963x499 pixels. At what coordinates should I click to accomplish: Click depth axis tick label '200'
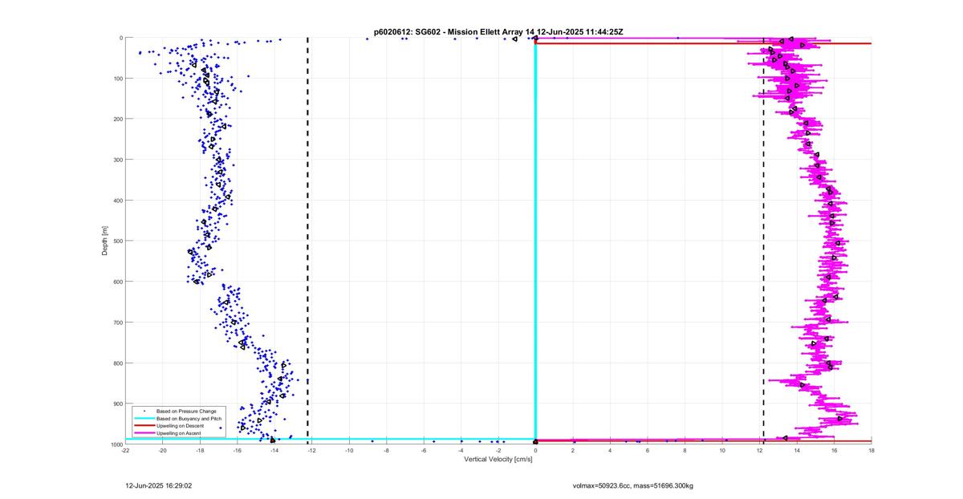coord(118,119)
